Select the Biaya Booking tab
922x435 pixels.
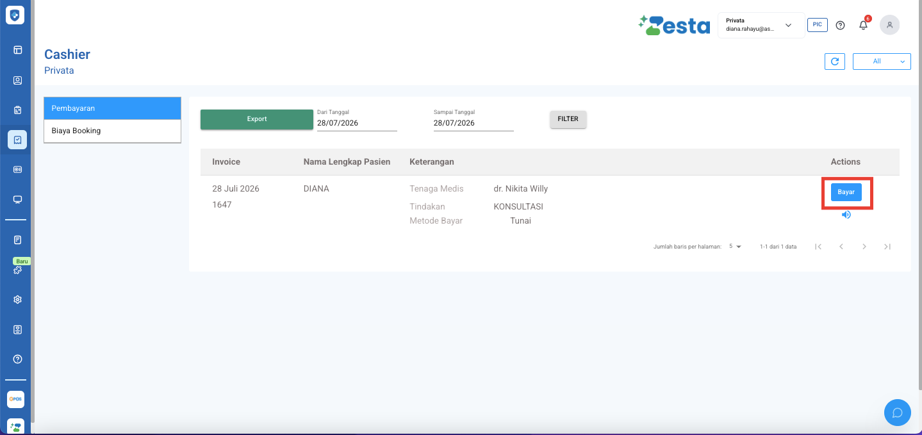pos(113,131)
